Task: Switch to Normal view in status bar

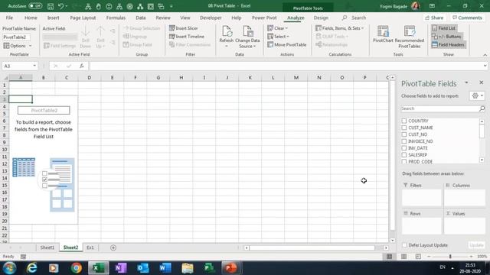Action: click(389, 257)
